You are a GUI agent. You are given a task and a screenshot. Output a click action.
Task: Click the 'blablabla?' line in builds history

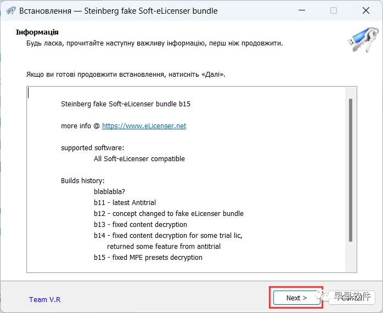(109, 192)
